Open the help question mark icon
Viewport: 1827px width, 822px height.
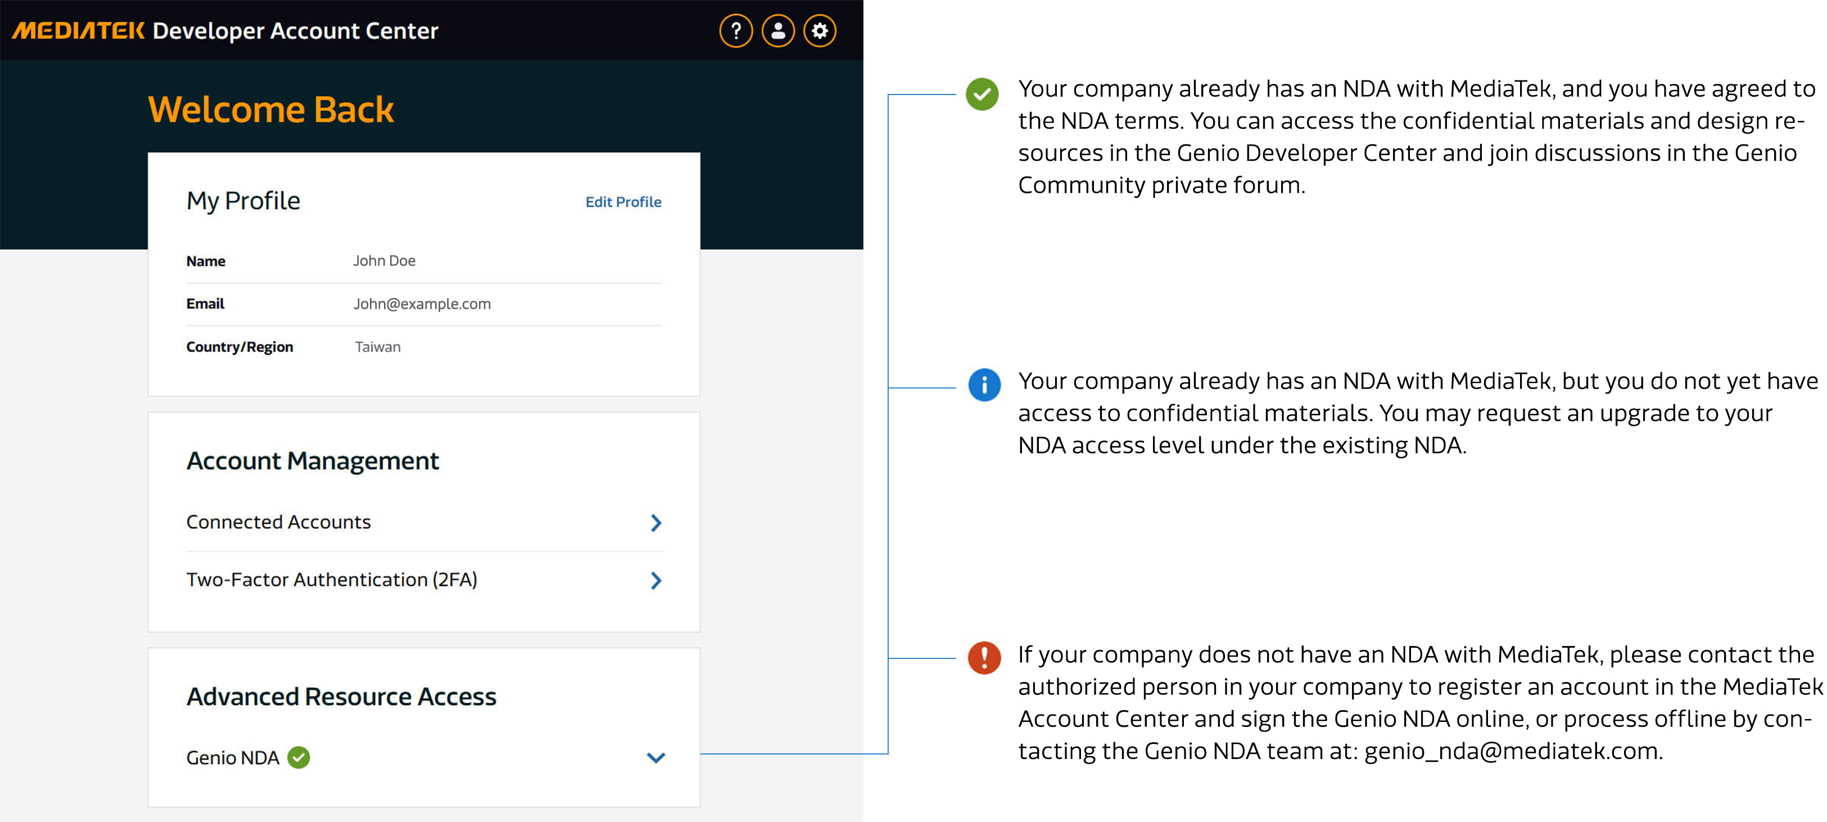(735, 30)
